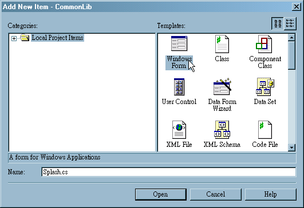Switch templates to large icons view

tap(278, 23)
